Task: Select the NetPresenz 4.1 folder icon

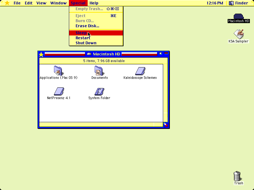Action: point(59,93)
